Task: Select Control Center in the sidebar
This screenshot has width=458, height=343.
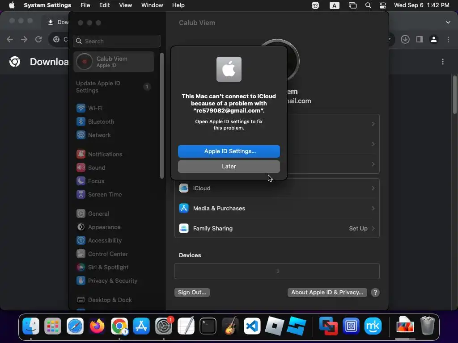Action: coord(114,254)
